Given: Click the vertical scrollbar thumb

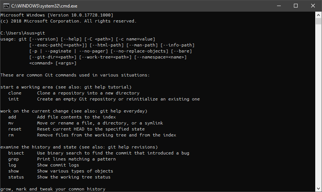Looking at the screenshot, I should pyautogui.click(x=319, y=21).
